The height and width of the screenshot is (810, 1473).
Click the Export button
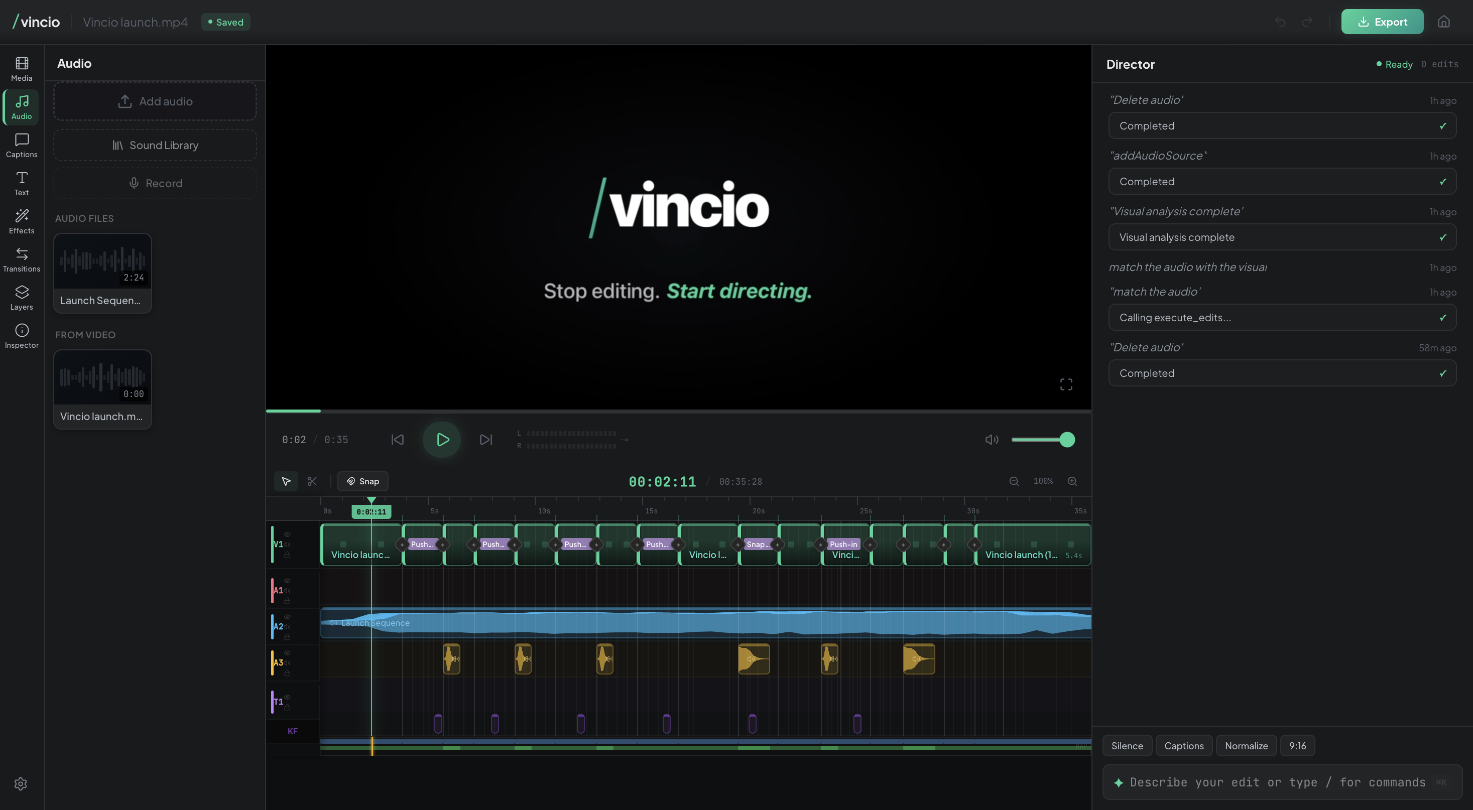tap(1382, 22)
